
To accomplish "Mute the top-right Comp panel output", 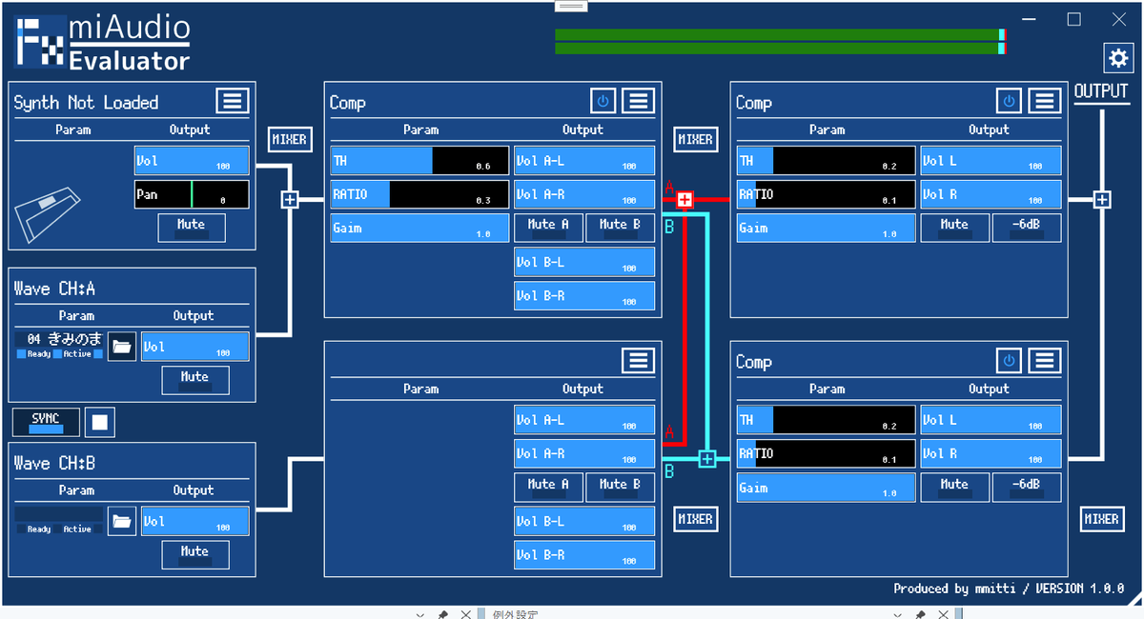I will (x=954, y=228).
